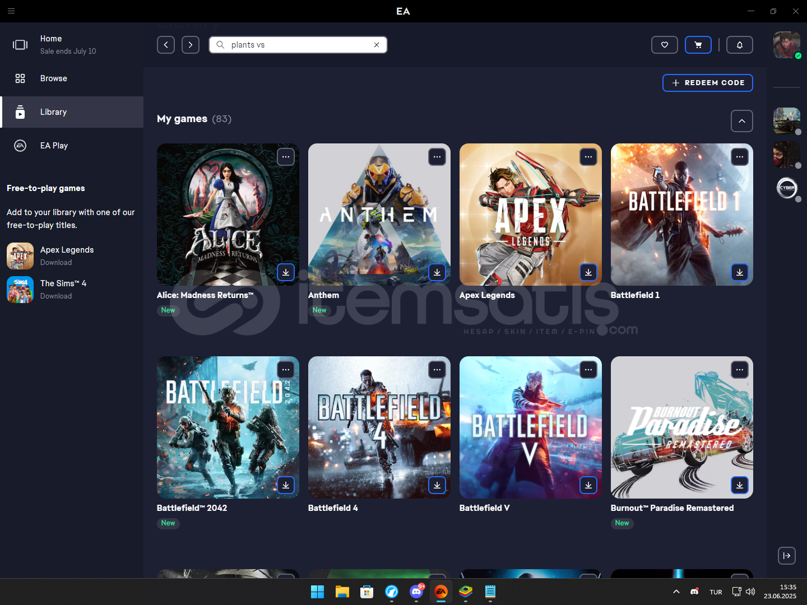Click the Battlefield 1 game title
The height and width of the screenshot is (605, 807).
pyautogui.click(x=635, y=295)
